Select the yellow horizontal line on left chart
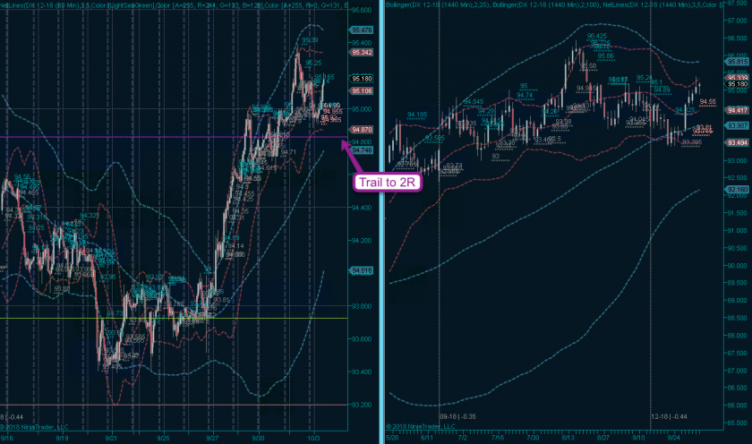 [174, 319]
